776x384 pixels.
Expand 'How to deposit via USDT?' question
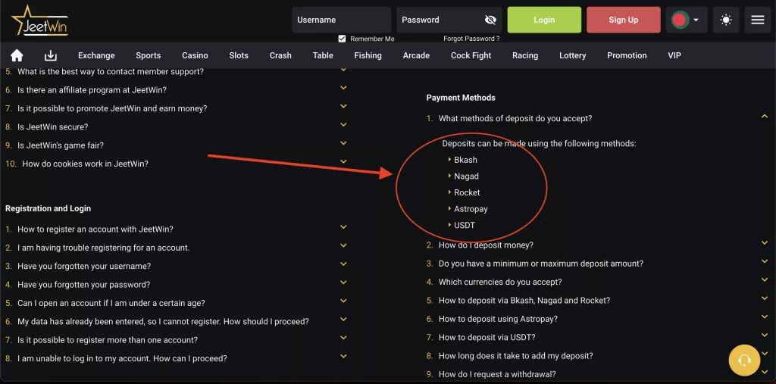pos(764,336)
